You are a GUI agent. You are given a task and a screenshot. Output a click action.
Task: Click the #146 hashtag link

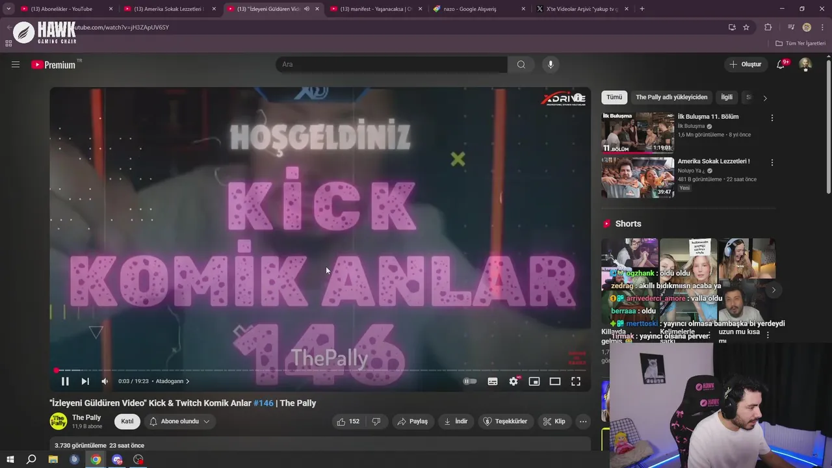pyautogui.click(x=263, y=403)
